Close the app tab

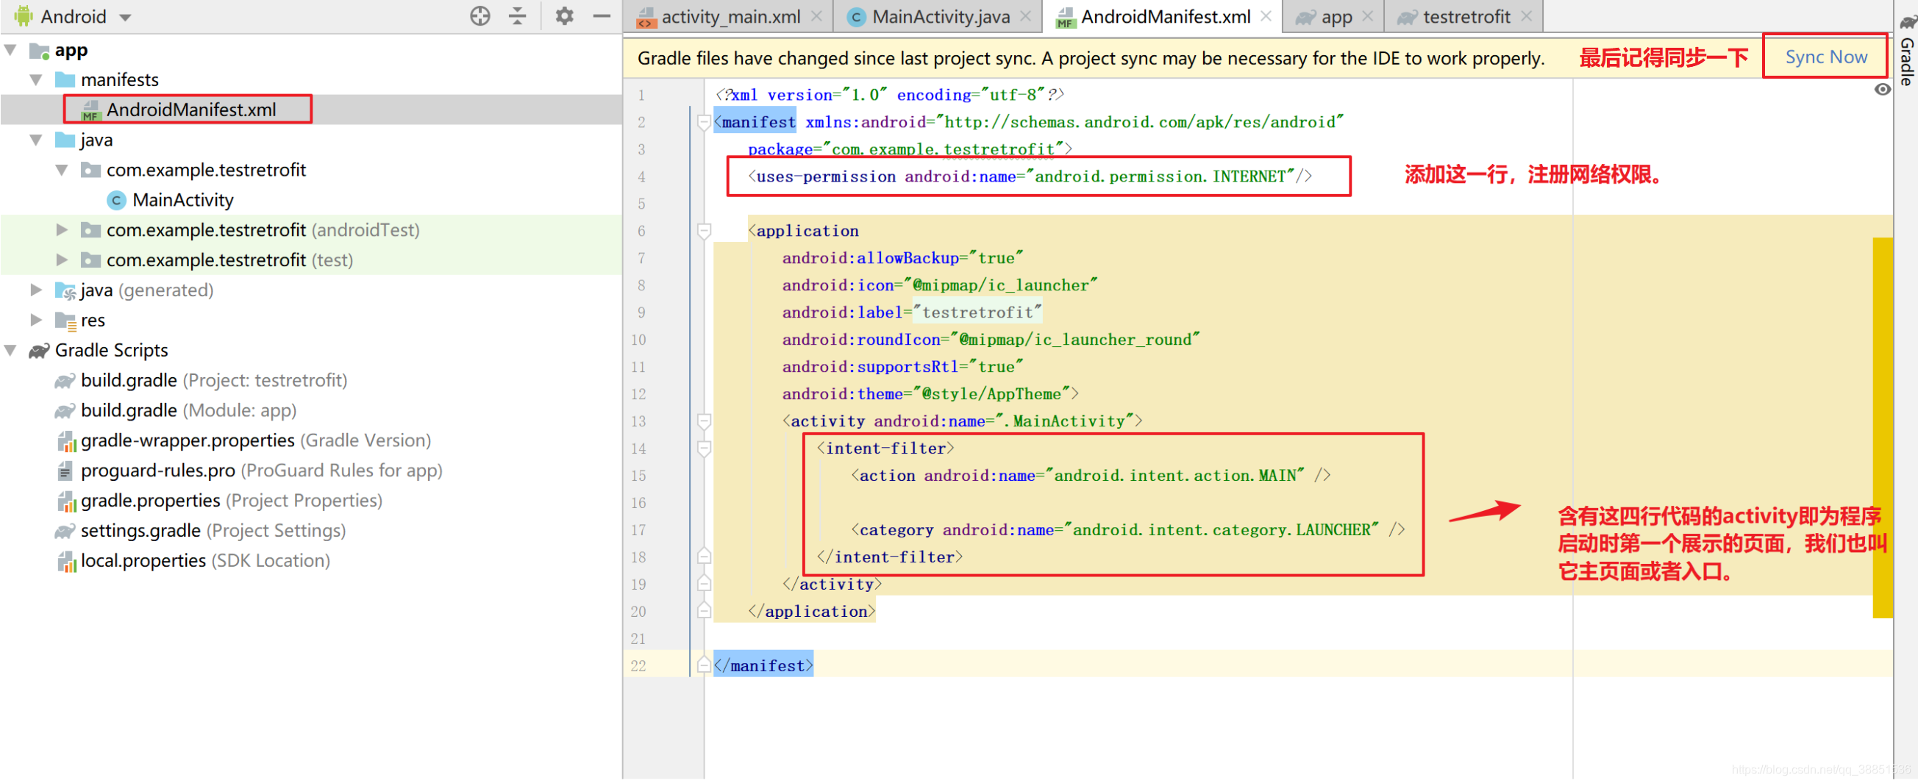1368,15
